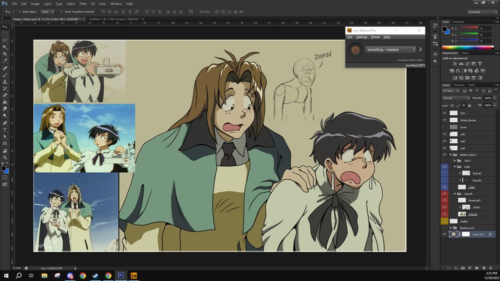The width and height of the screenshot is (500, 281).
Task: Toggle Show Transform Controls checkbox
Action: 61,12
